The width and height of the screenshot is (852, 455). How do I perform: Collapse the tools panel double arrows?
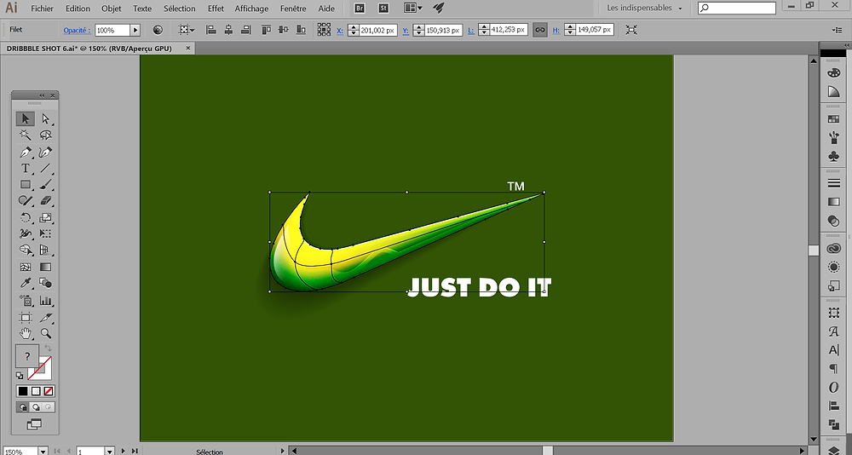[x=42, y=95]
